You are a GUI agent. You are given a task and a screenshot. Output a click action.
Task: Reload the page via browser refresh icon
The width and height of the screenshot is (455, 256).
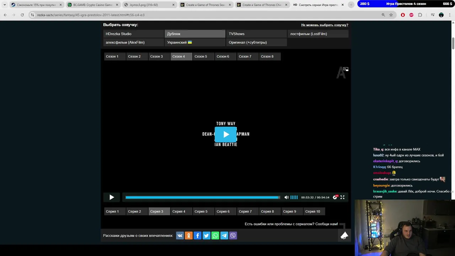(22, 15)
